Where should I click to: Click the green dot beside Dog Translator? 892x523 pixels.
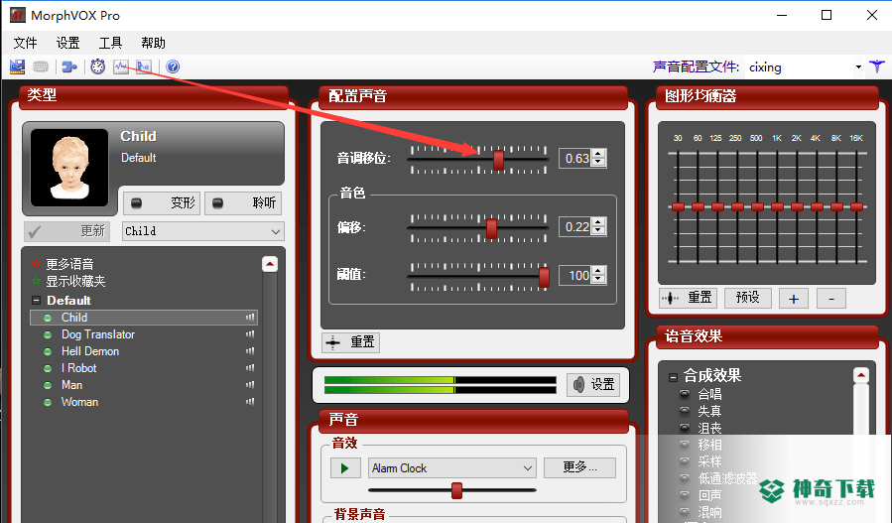coord(48,334)
